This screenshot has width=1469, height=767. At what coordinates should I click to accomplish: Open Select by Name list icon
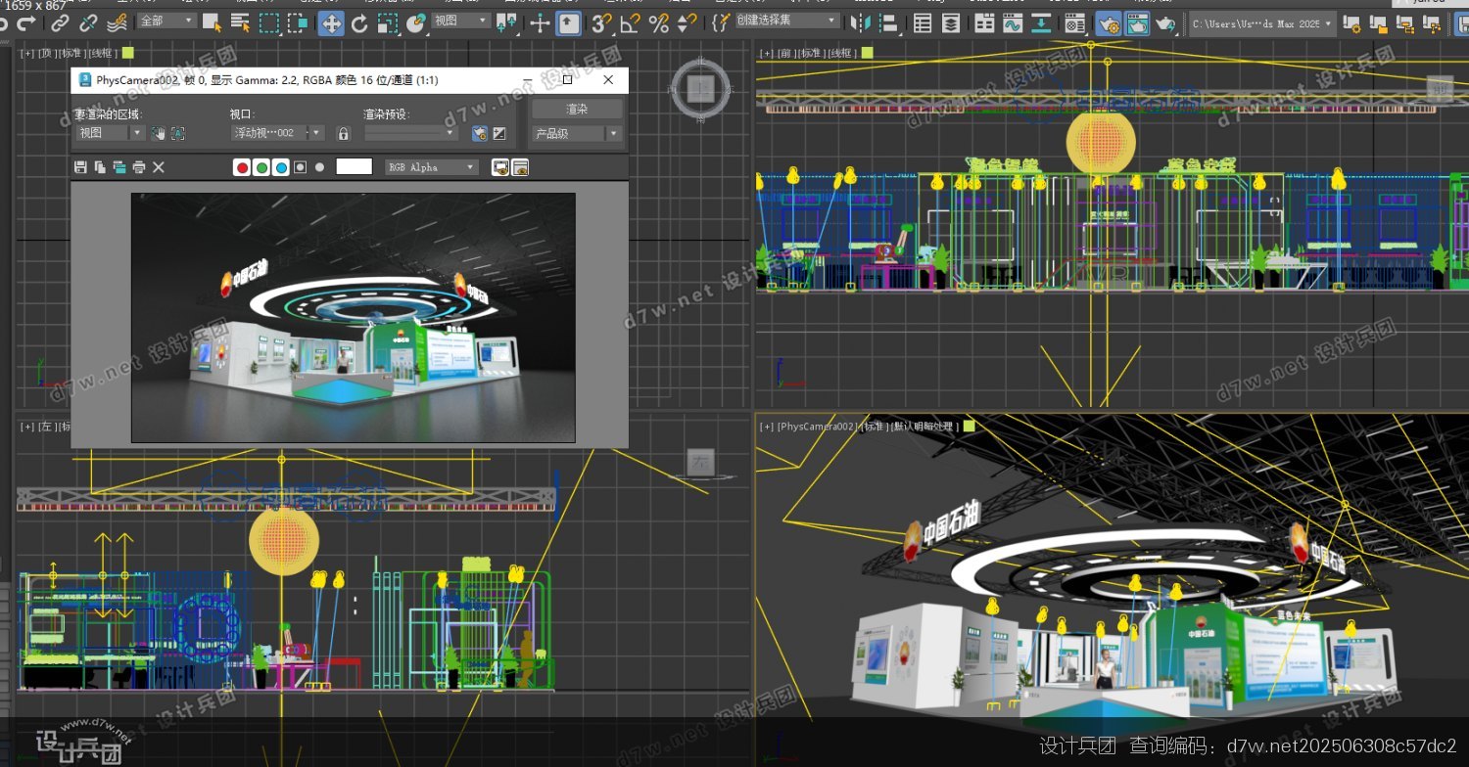click(x=240, y=23)
